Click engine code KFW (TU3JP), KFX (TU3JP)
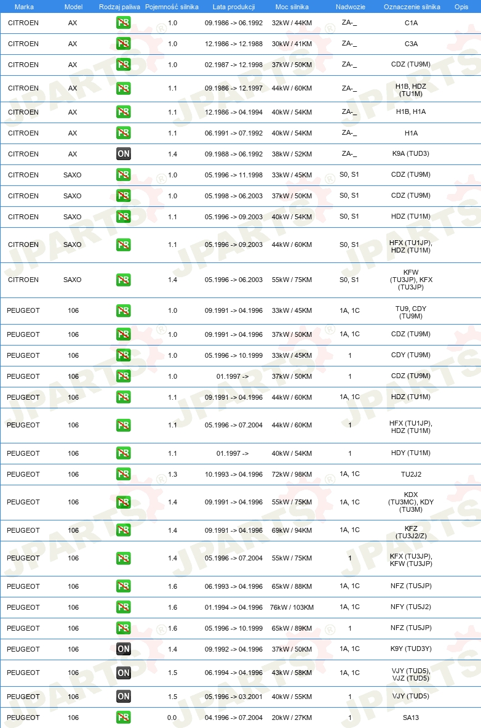 click(x=411, y=280)
